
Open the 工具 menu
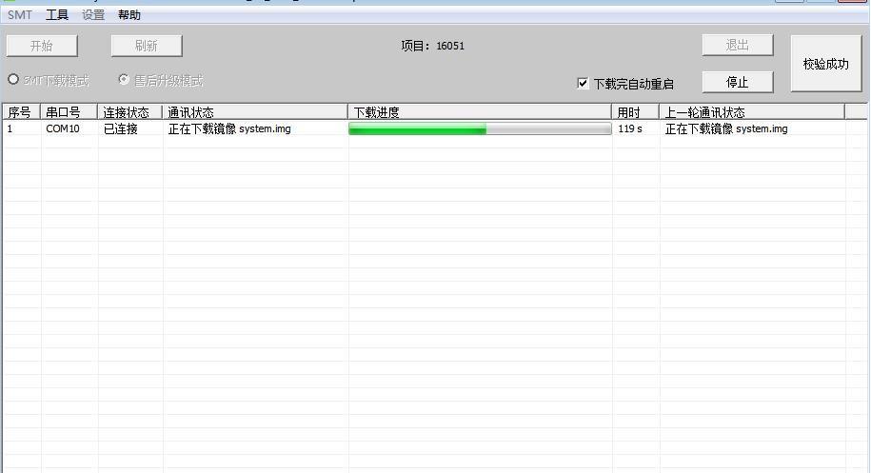click(57, 15)
